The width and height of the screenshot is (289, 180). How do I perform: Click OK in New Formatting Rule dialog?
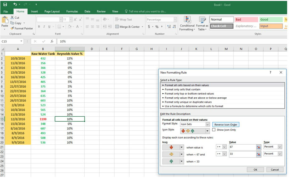click(255, 170)
